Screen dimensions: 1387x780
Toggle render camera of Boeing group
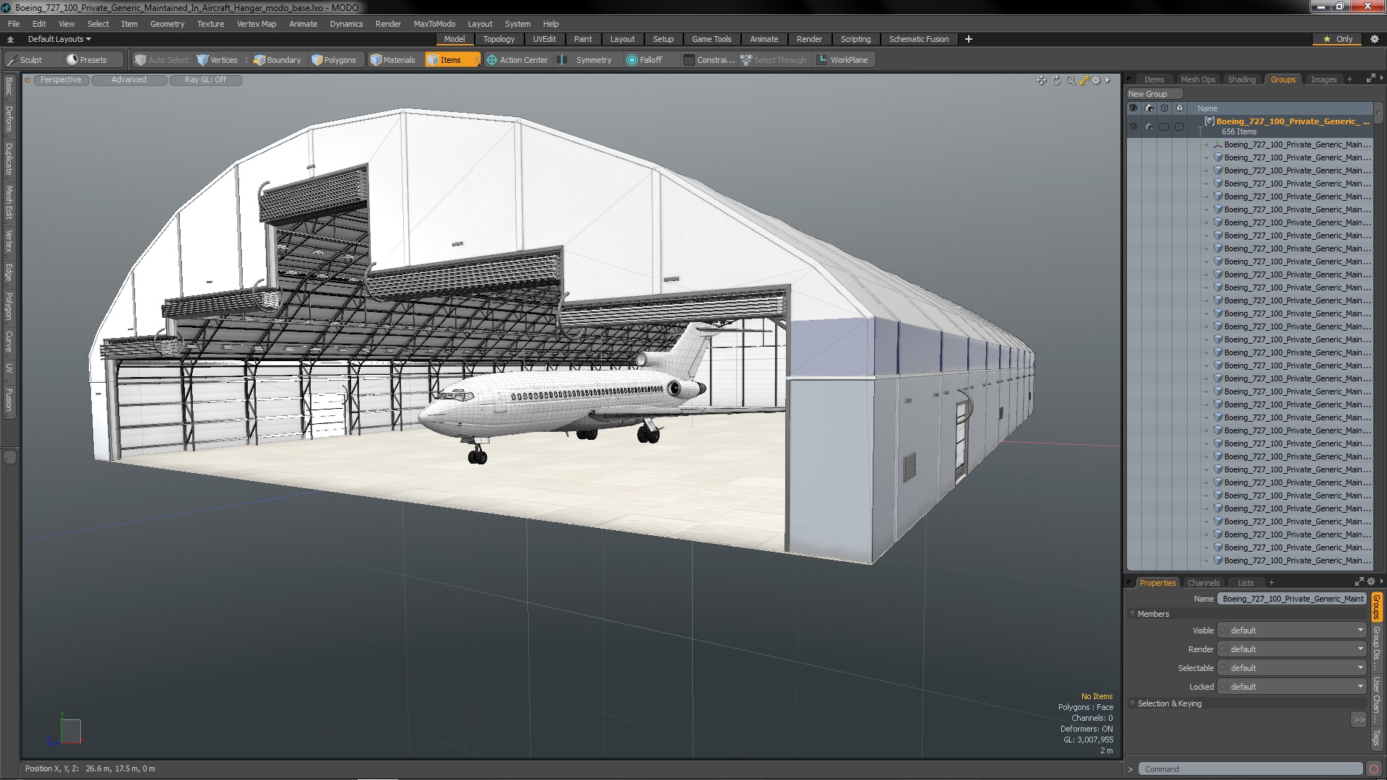(1149, 126)
